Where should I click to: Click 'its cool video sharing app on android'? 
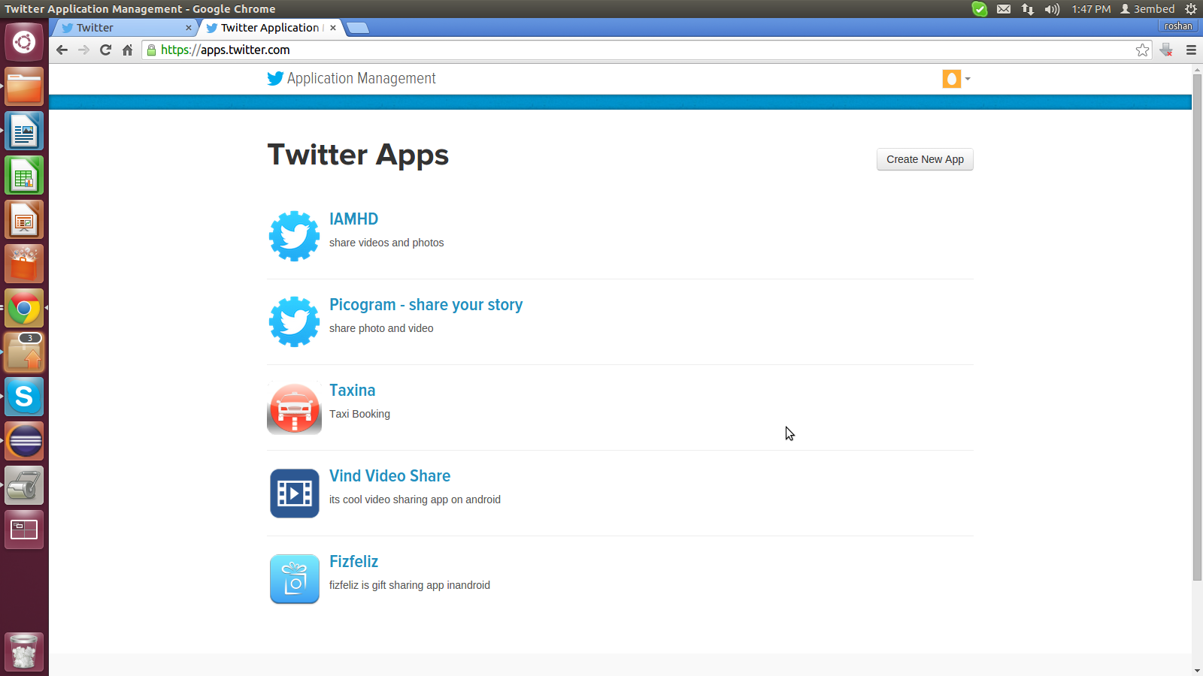point(415,499)
